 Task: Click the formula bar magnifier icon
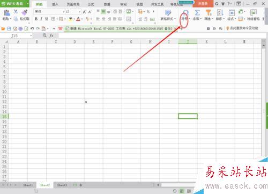(x=44, y=35)
